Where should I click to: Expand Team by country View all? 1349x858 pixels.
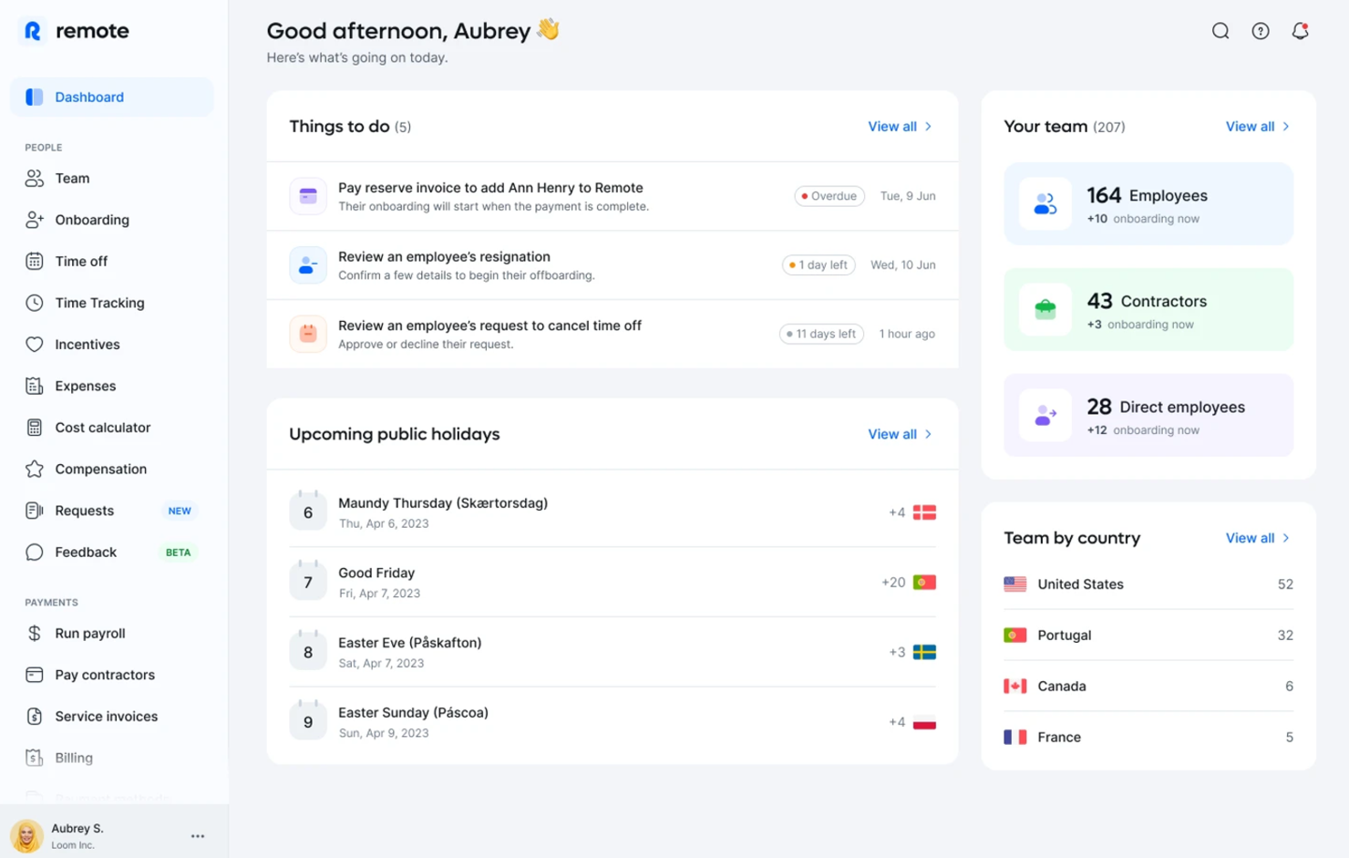pyautogui.click(x=1256, y=538)
